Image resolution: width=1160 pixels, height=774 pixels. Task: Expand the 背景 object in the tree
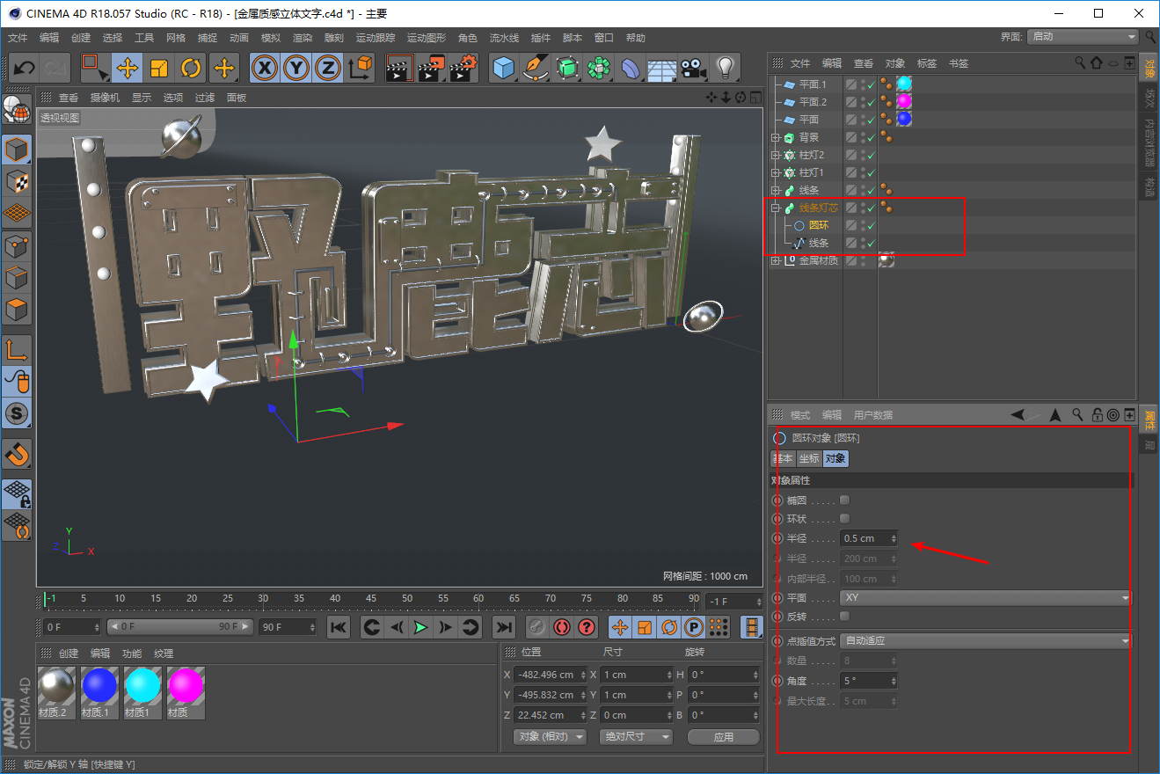775,137
